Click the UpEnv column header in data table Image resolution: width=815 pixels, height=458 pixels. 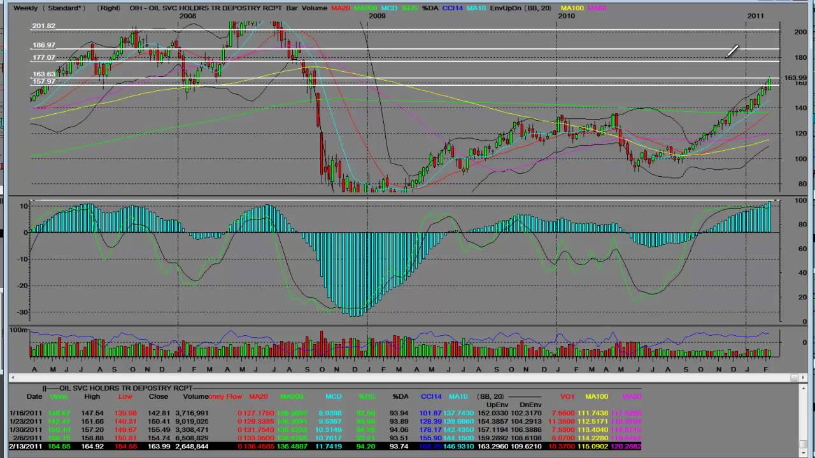497,405
